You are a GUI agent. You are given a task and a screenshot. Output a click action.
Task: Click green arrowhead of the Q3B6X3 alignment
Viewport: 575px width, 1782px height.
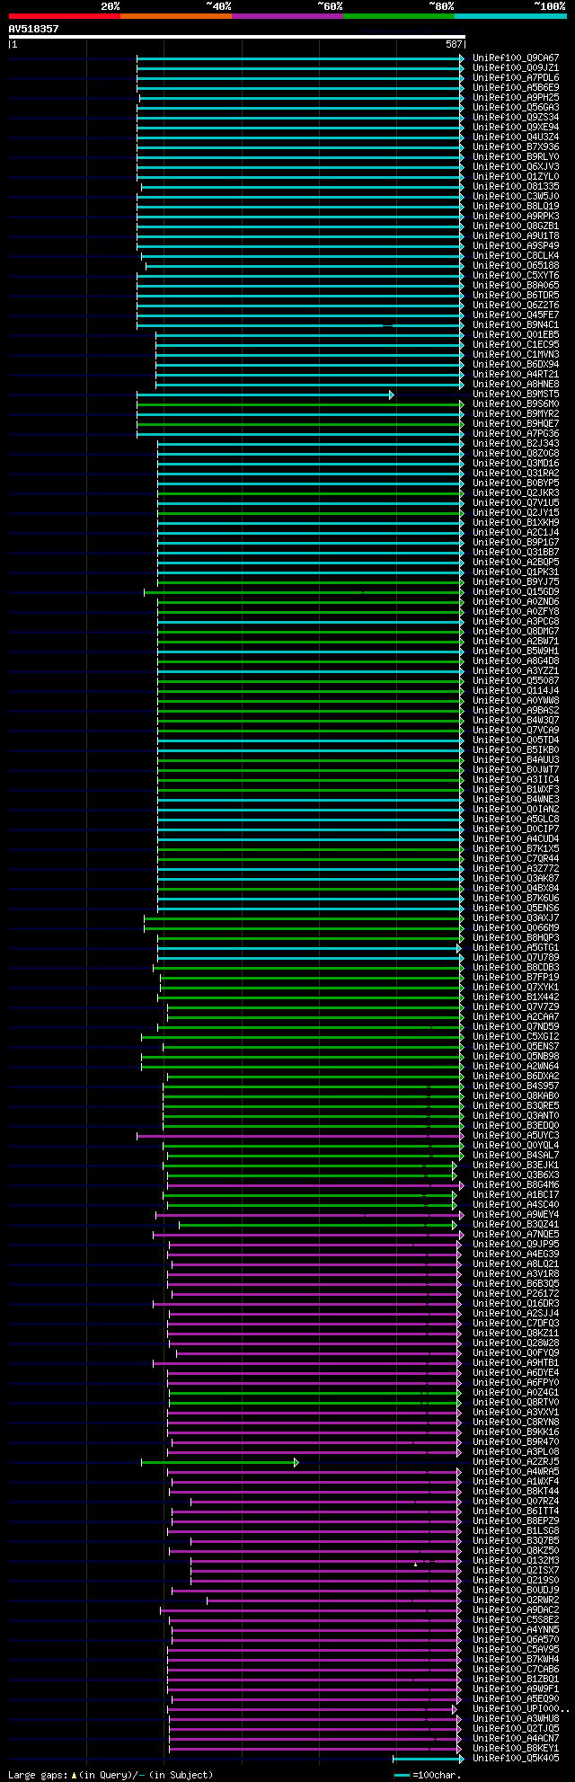pos(455,1175)
